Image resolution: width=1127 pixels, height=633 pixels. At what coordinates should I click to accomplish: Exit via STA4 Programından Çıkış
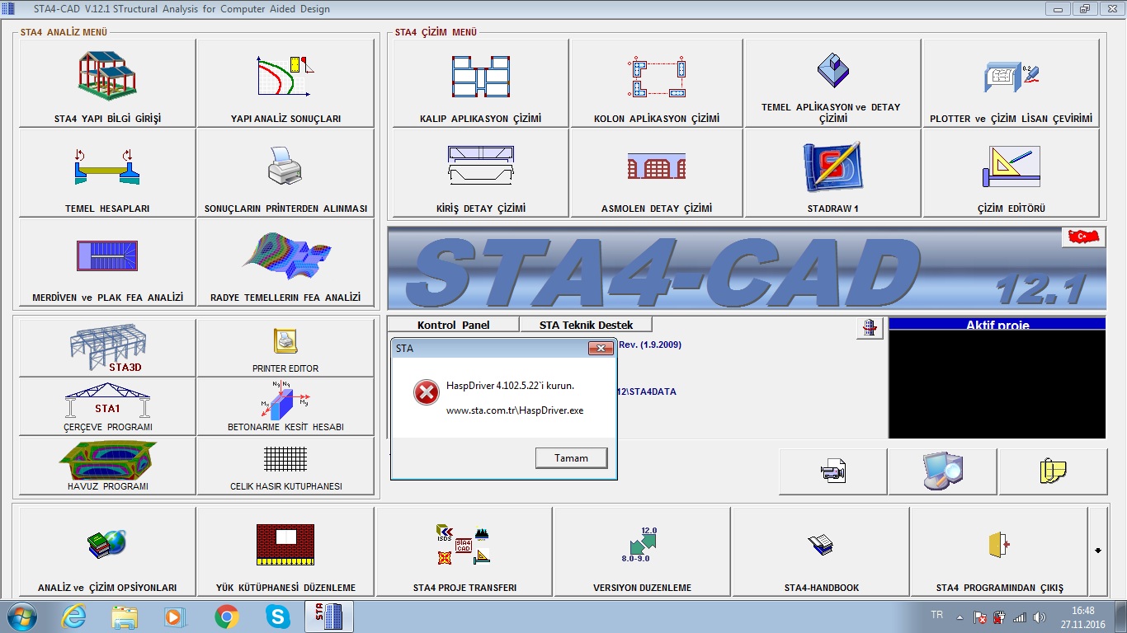[x=999, y=551]
